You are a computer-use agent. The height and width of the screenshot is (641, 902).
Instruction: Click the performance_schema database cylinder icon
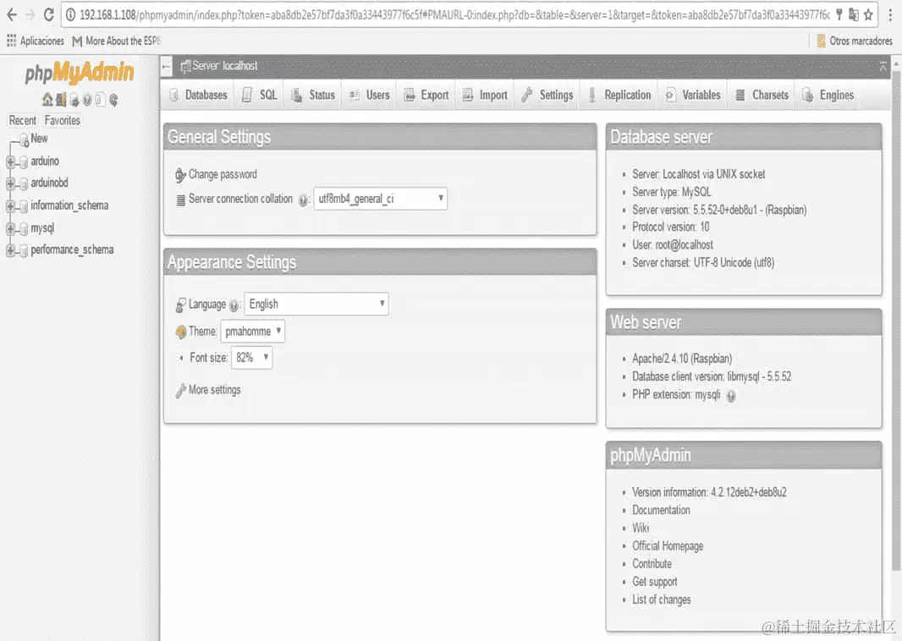24,250
